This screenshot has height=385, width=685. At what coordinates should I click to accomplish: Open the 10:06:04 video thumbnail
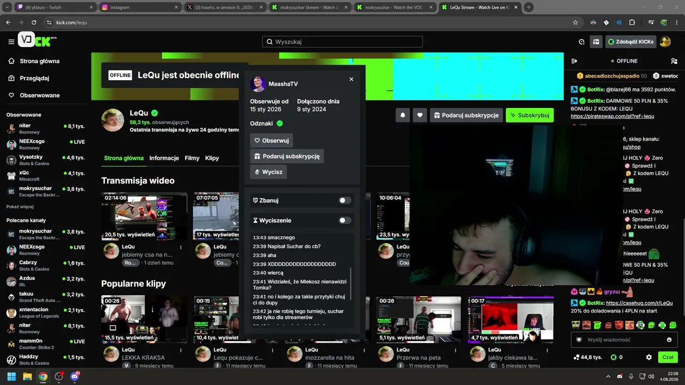pyautogui.click(x=393, y=216)
